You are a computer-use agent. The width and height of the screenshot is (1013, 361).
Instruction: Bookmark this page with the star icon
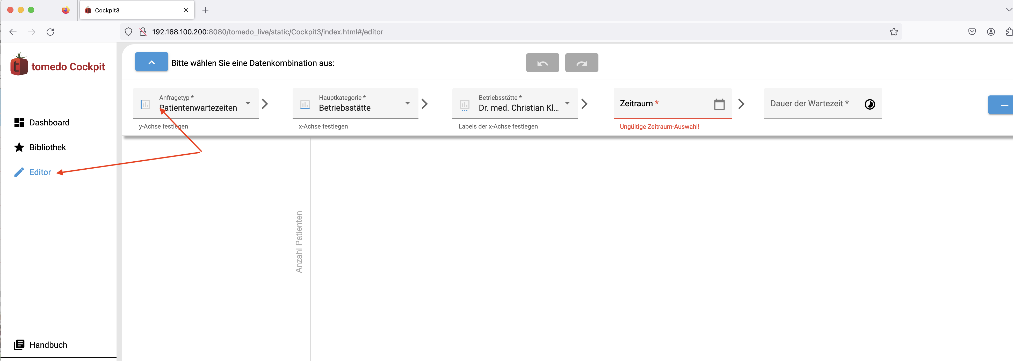click(893, 32)
